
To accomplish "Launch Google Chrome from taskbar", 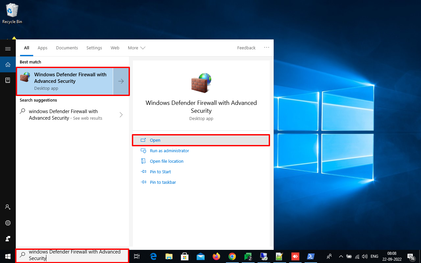I will pos(232,256).
